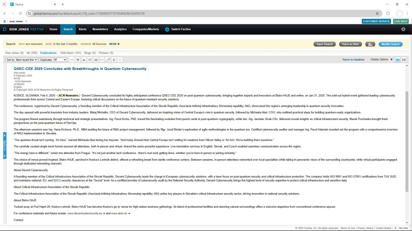The height and width of the screenshot is (231, 412).
Task: Click the Switch Factiva label
Action: (x=181, y=29)
